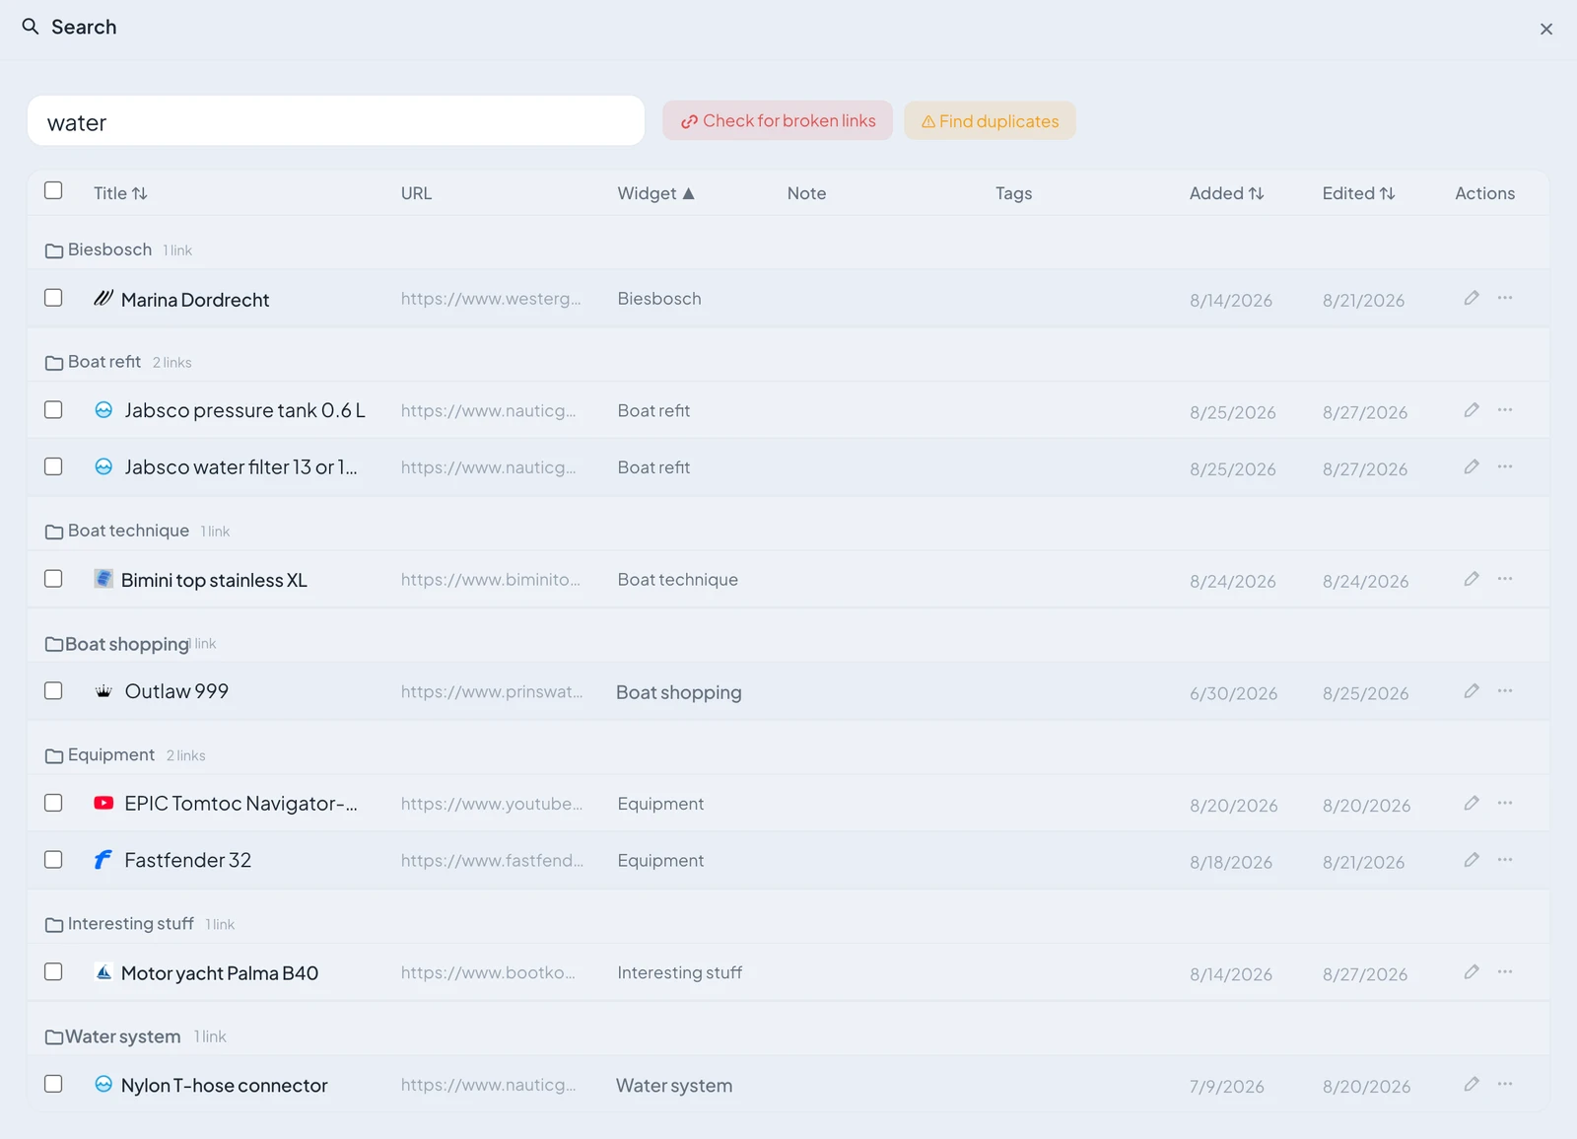Sort the table by Added date
1577x1139 pixels.
click(1226, 193)
